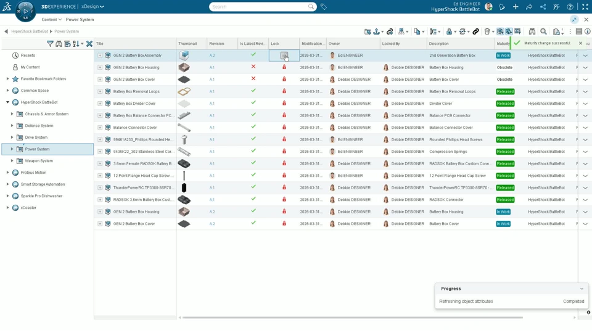Expand the Chassis & Armor System folder

(x=12, y=114)
